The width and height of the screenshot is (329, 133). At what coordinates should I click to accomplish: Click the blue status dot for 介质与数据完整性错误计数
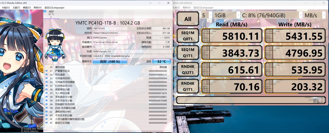[x=47, y=119]
